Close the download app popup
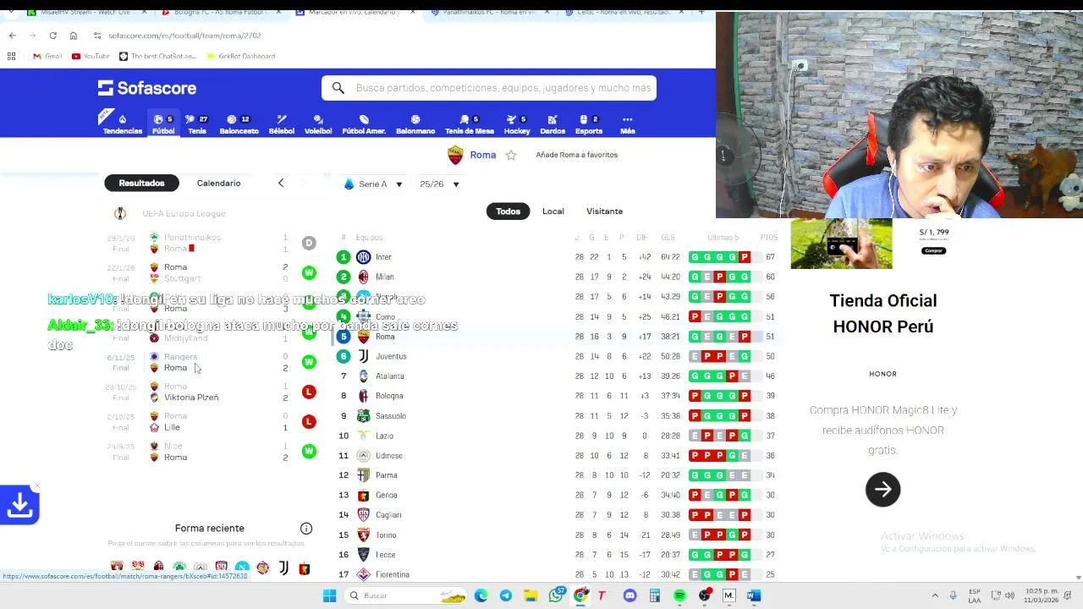The width and height of the screenshot is (1083, 609). (36, 487)
